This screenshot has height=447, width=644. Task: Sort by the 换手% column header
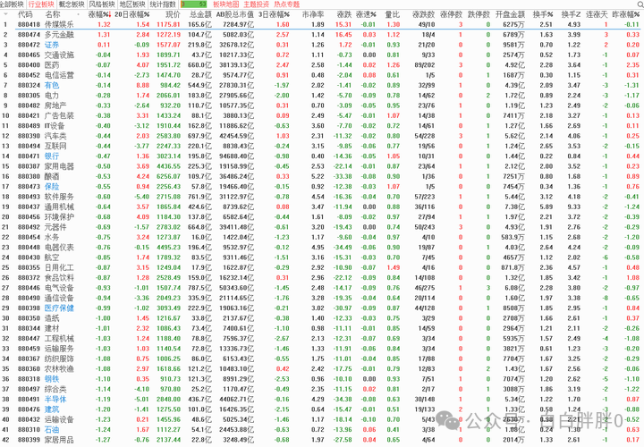[543, 14]
